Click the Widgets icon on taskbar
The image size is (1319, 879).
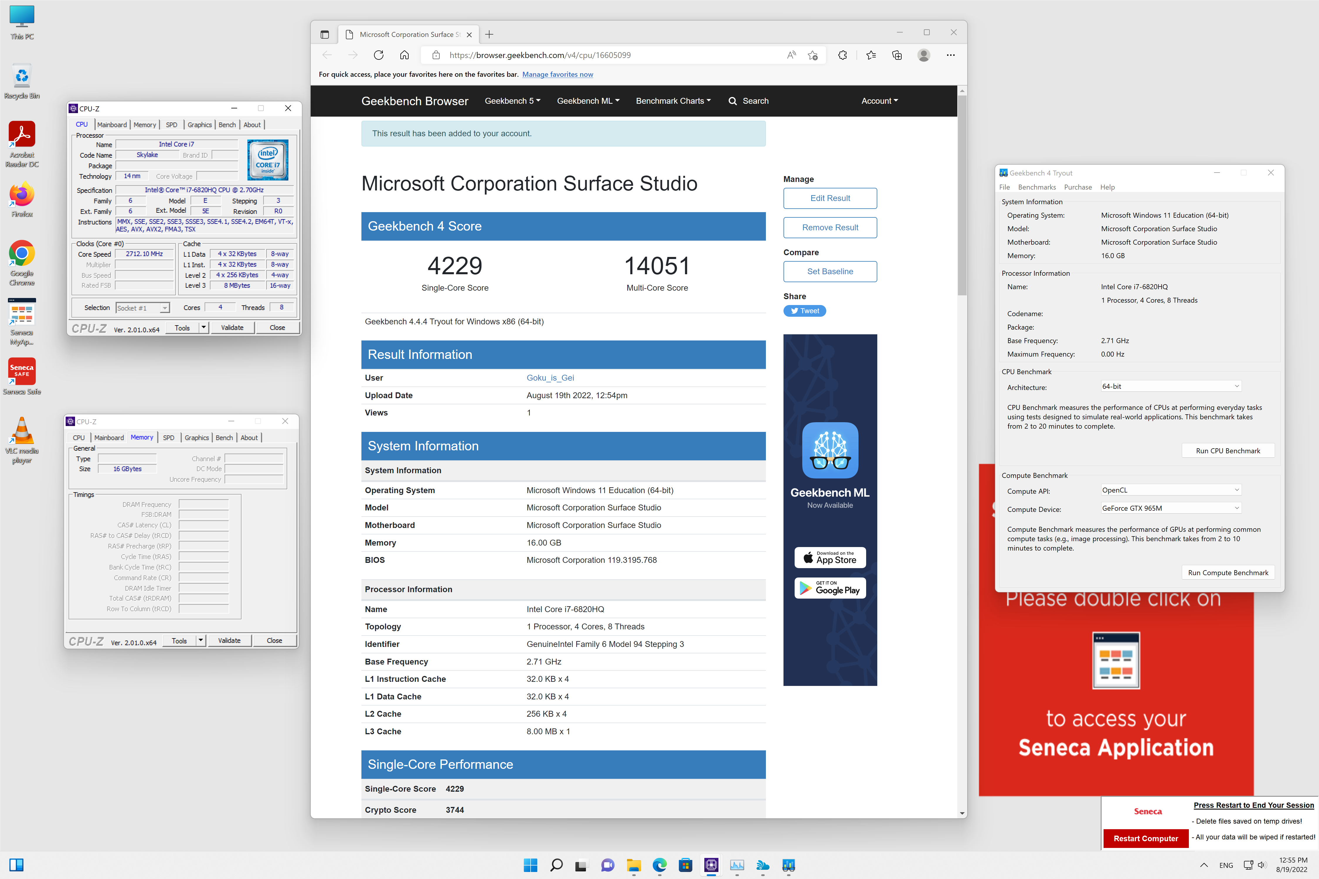point(16,865)
